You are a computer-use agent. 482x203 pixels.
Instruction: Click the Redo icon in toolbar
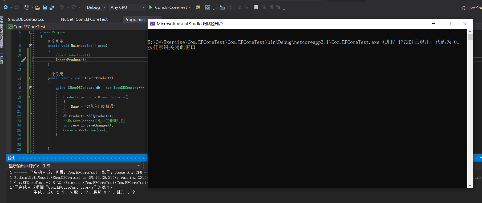[74, 7]
